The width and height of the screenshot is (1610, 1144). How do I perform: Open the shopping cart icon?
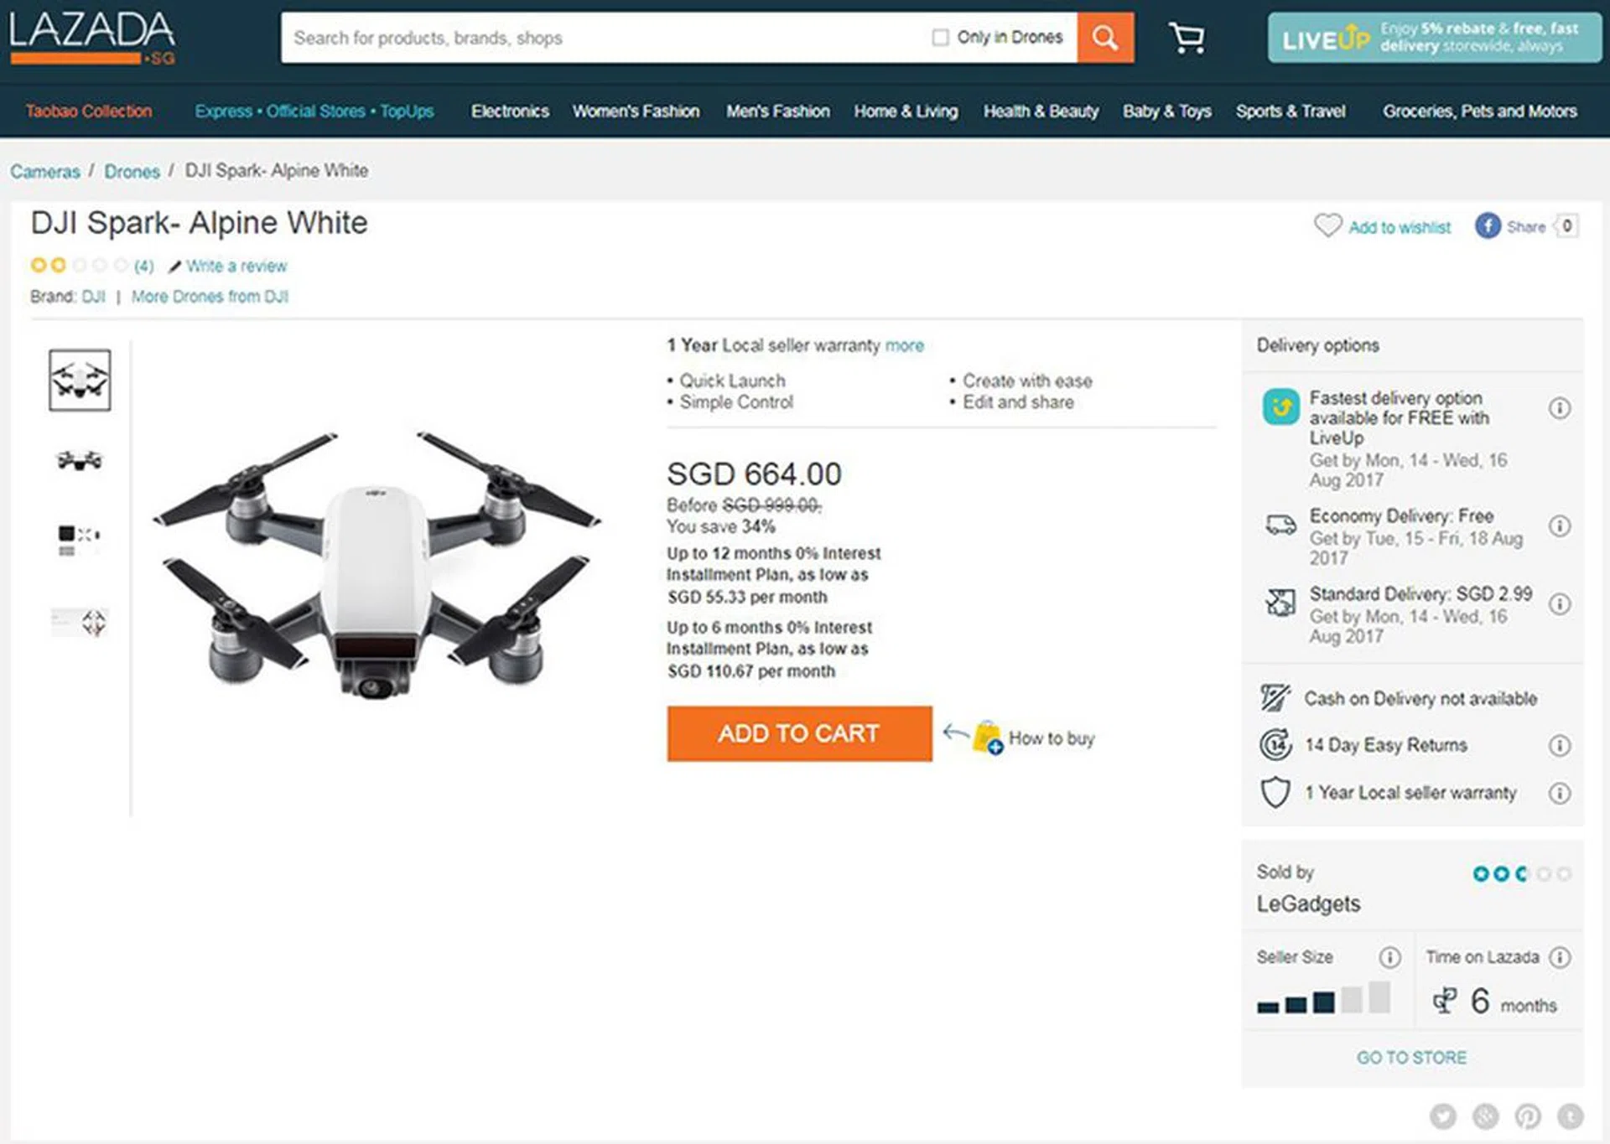[x=1187, y=38]
